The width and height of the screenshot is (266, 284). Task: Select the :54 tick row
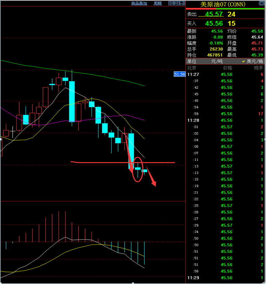pos(225,107)
